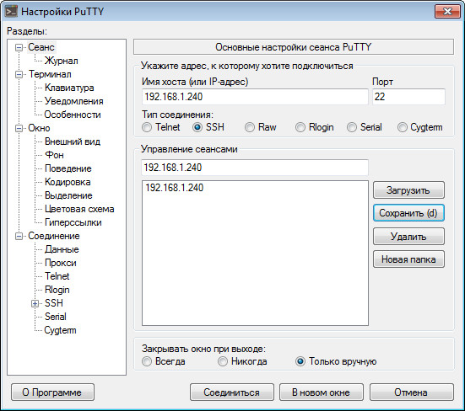Screen dimensions: 465x411
Task: Select saved session 192.168.1.240 in list
Action: click(255, 188)
